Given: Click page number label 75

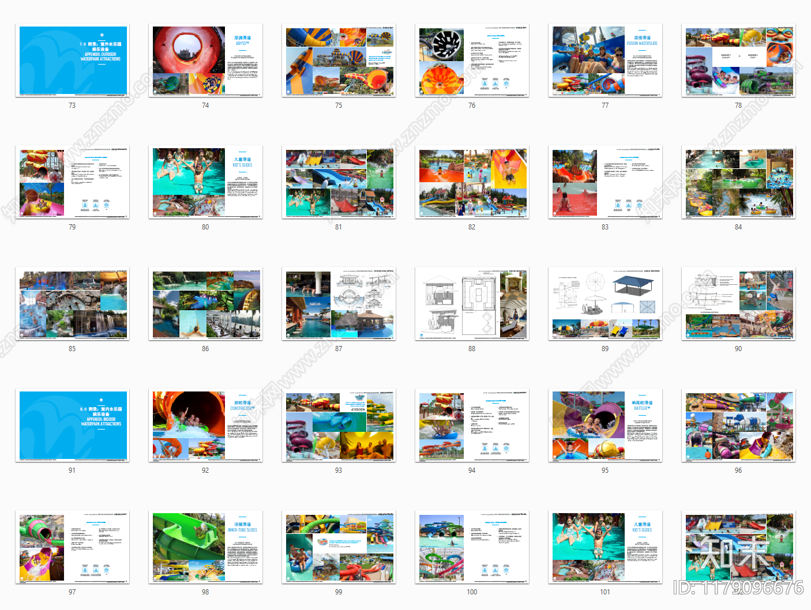Looking at the screenshot, I should (x=339, y=106).
